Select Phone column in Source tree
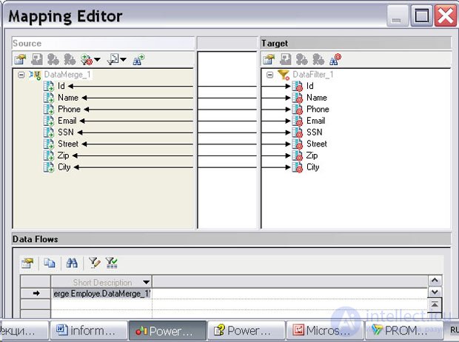This screenshot has height=342, width=459. tap(69, 110)
